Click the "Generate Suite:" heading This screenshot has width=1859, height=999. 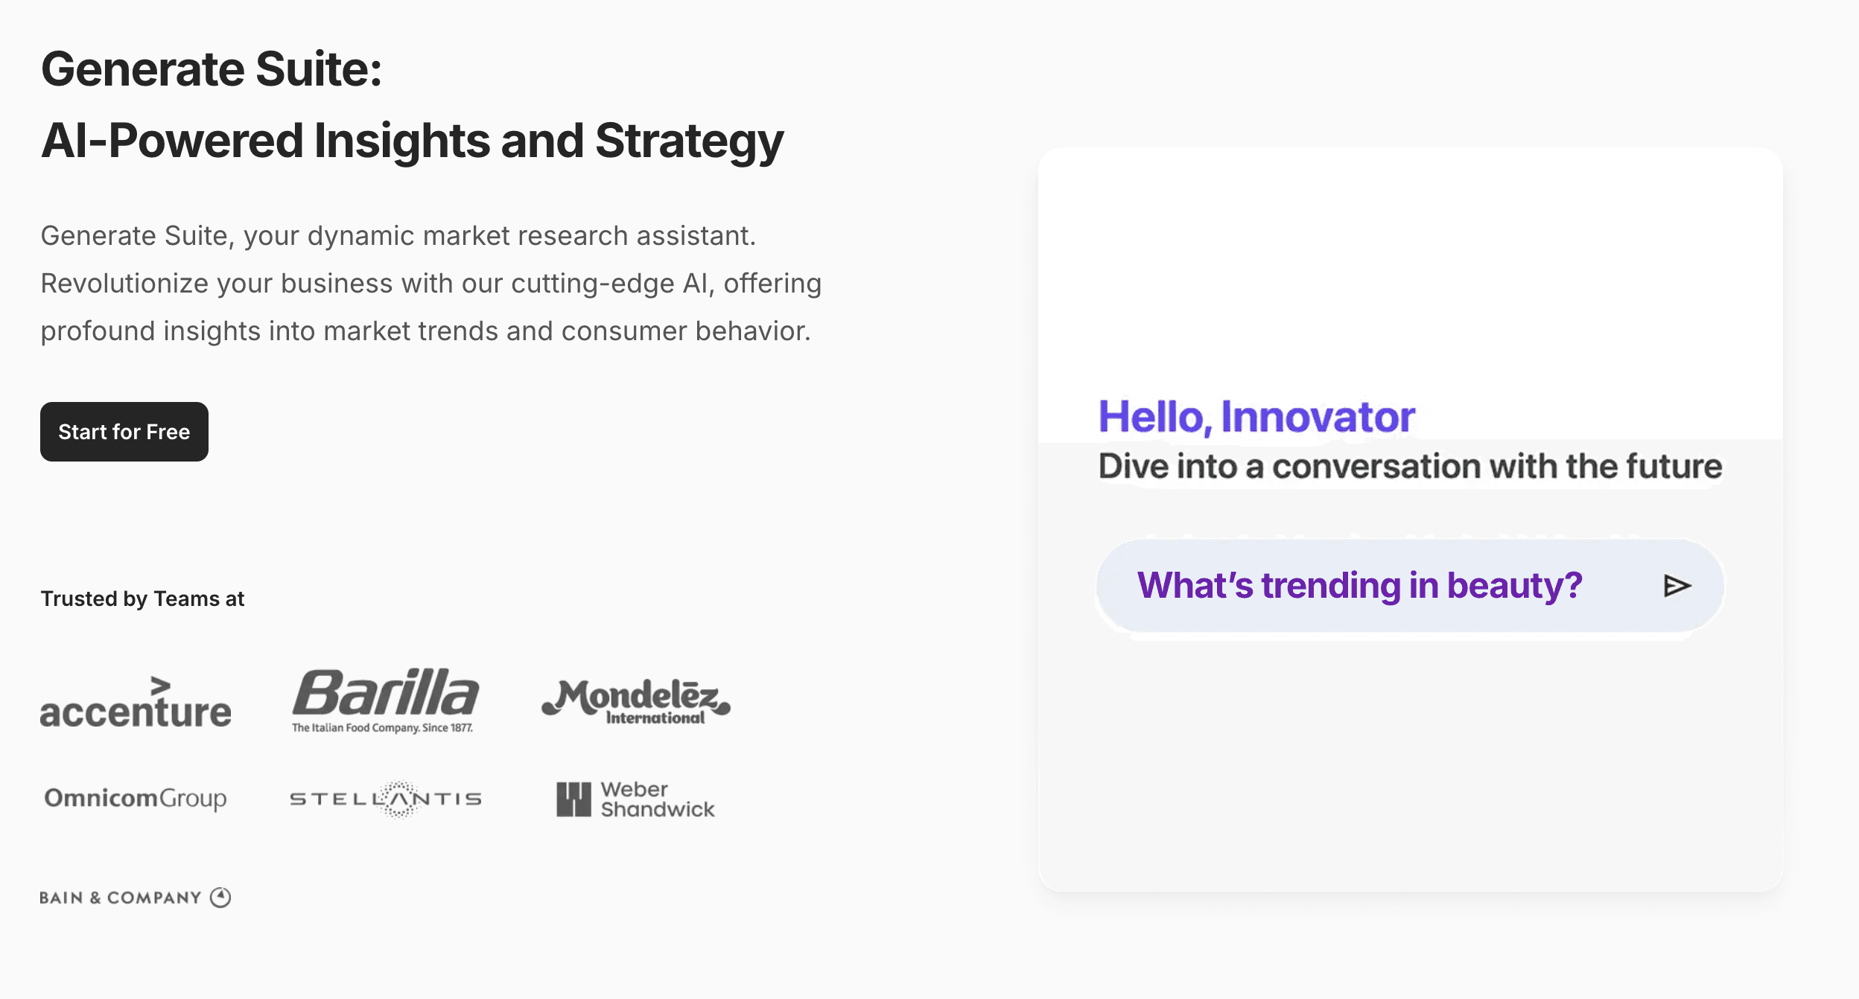212,68
